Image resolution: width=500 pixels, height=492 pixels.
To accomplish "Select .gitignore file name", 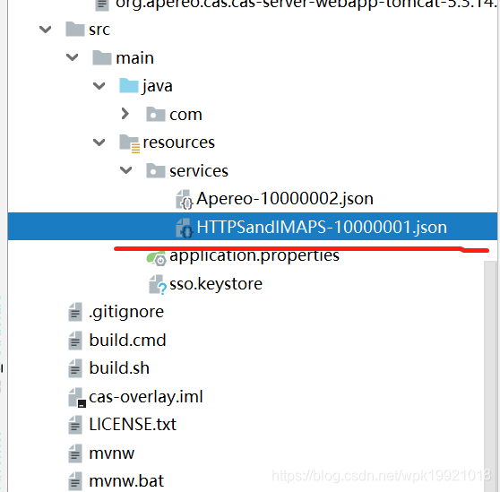I will (x=126, y=312).
